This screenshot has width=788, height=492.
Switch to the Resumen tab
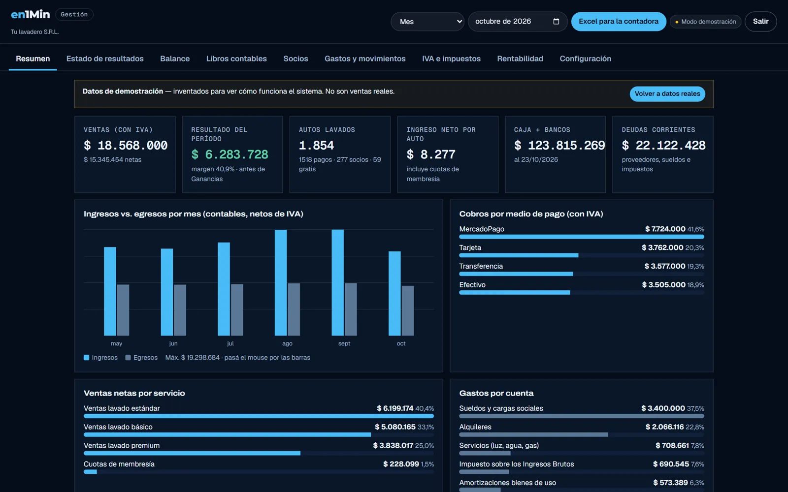coord(33,59)
